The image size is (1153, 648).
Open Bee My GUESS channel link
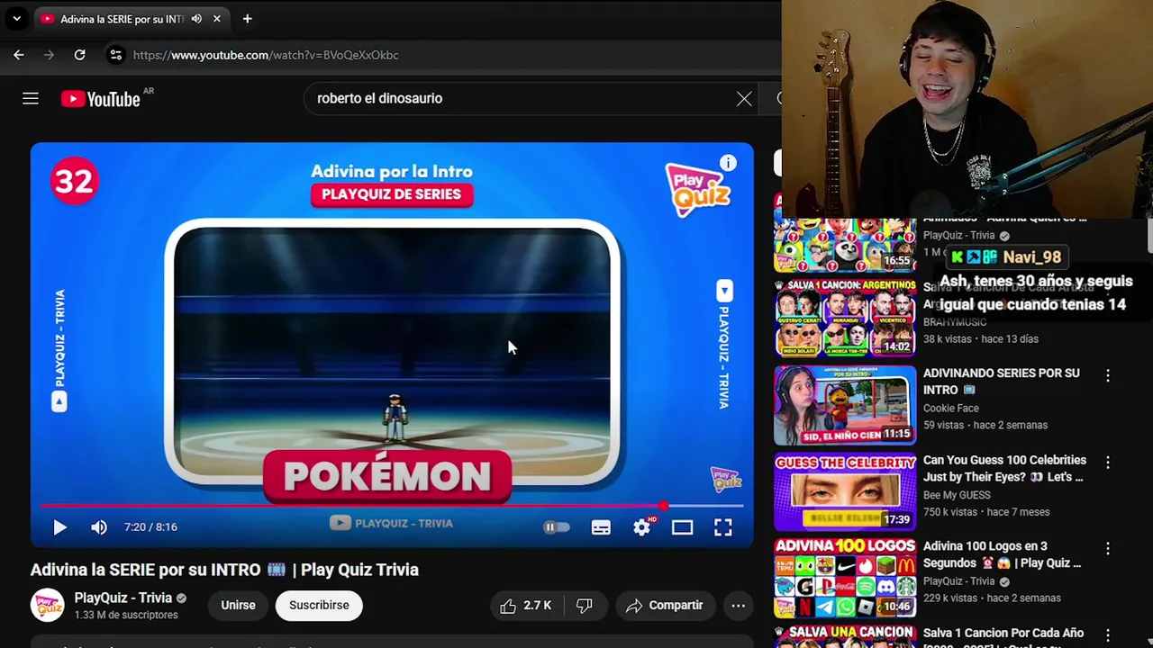tap(957, 495)
